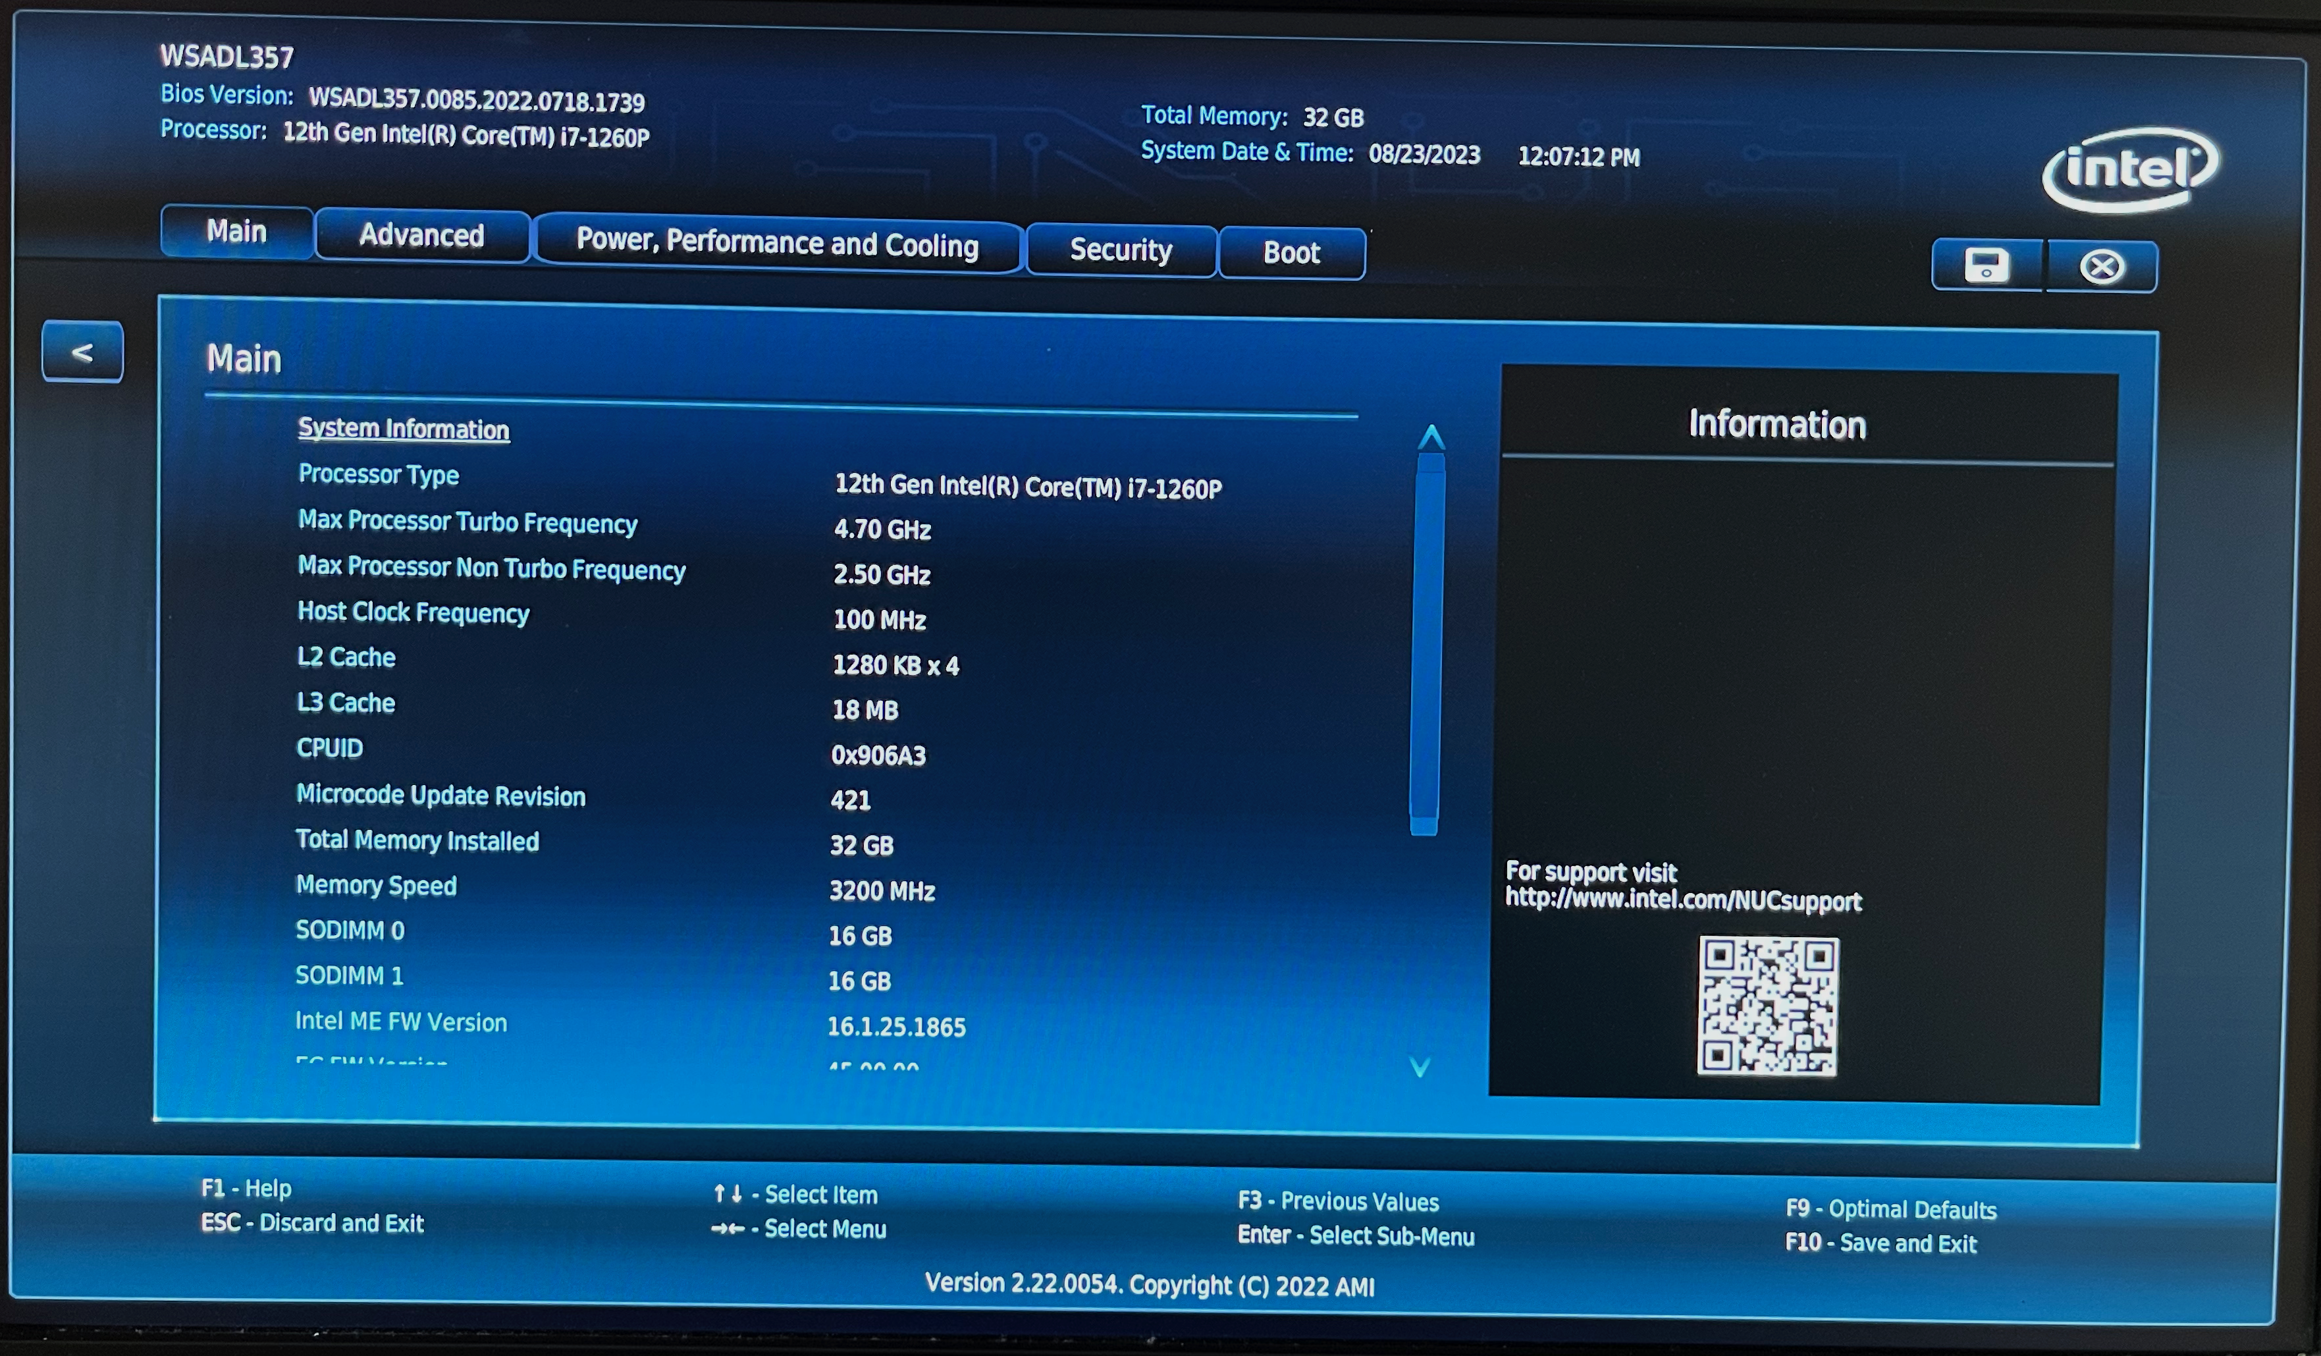The image size is (2321, 1356).
Task: Click Max Processor Non Turbo Frequency label
Action: pyautogui.click(x=491, y=568)
